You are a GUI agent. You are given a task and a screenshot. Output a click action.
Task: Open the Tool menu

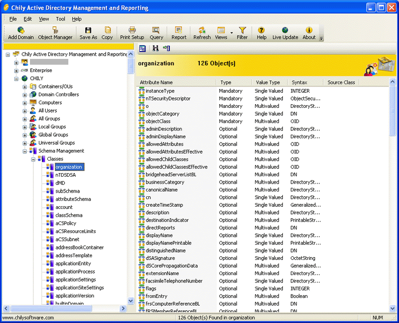point(60,19)
